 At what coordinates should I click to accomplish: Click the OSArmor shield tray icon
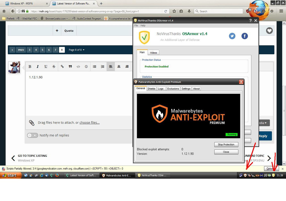point(273,175)
